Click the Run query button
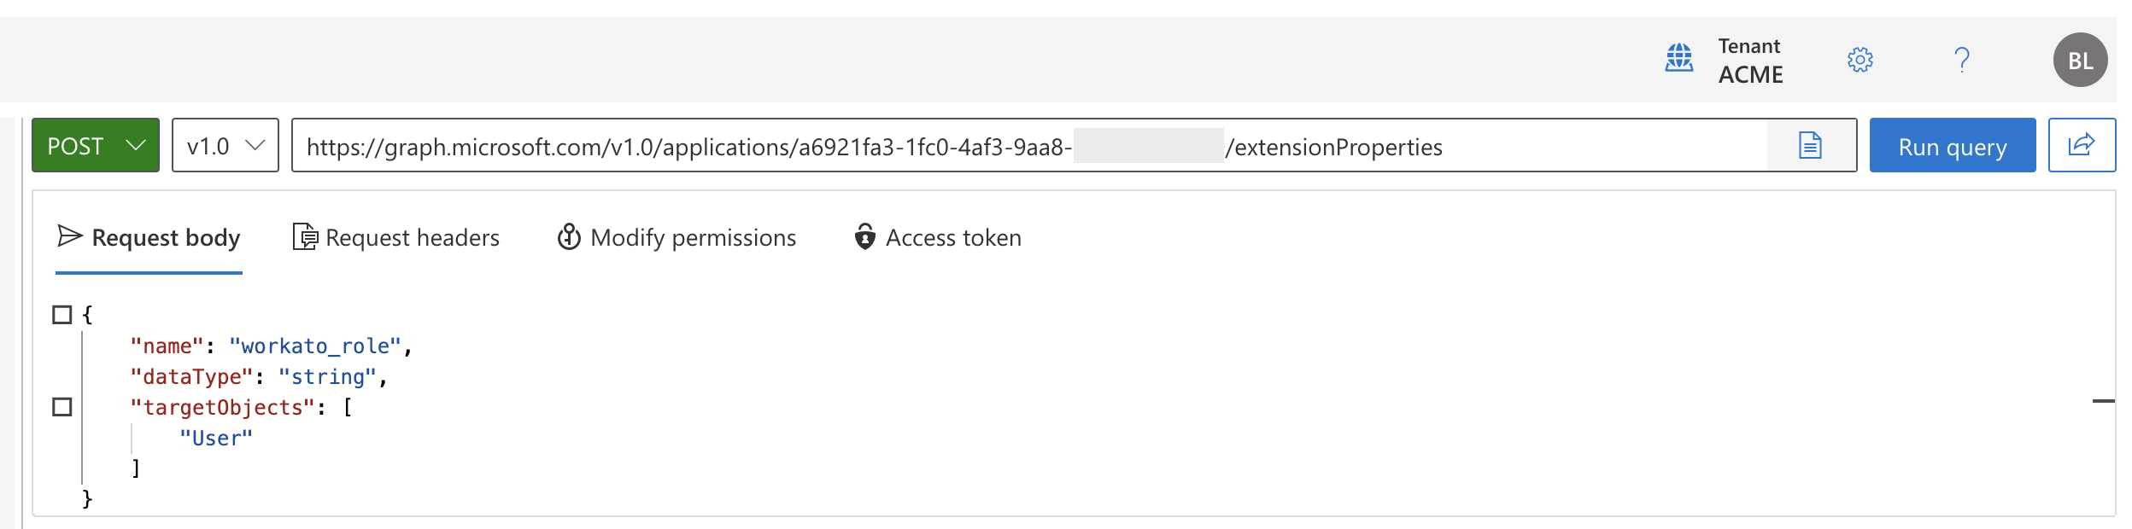 click(1952, 146)
